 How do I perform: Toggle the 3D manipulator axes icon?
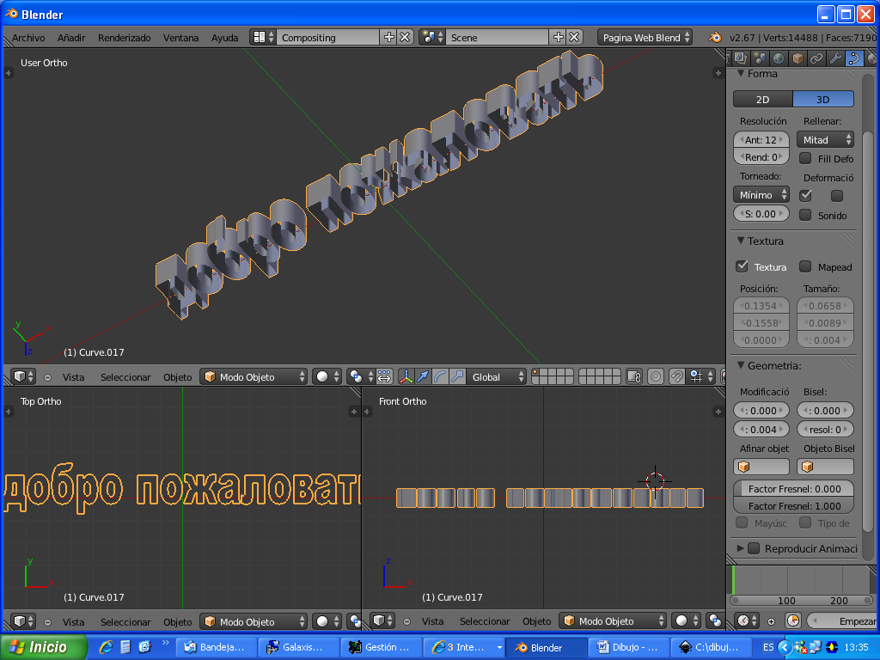(406, 376)
